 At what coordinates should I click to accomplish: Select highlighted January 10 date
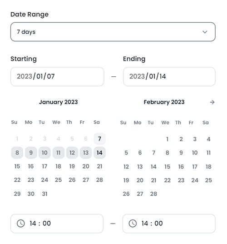click(44, 153)
